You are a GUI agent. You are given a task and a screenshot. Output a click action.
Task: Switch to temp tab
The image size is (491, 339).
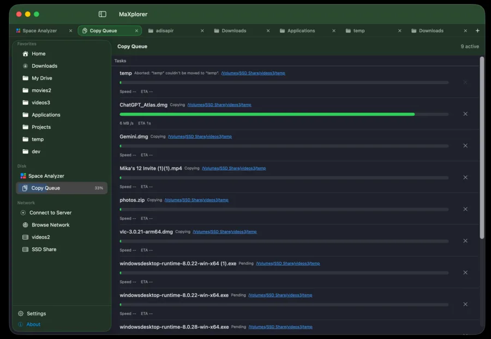[x=359, y=31]
